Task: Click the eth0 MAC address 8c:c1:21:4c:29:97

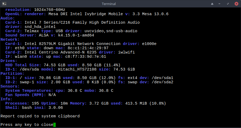Action: click(x=88, y=48)
